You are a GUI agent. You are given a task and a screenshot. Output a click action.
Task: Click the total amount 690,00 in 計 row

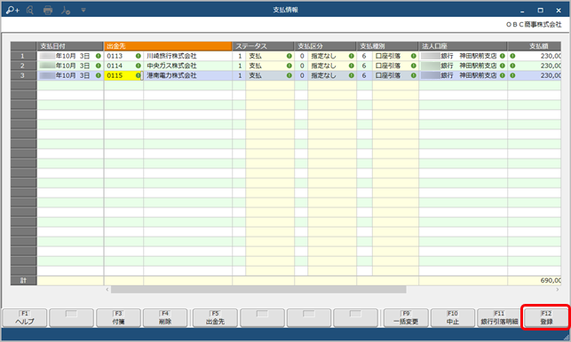point(551,281)
